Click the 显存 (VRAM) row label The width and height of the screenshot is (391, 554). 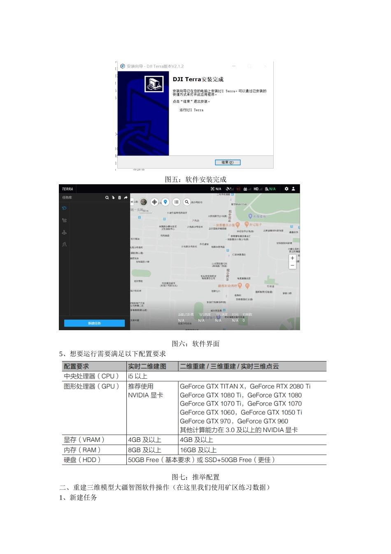click(x=84, y=440)
